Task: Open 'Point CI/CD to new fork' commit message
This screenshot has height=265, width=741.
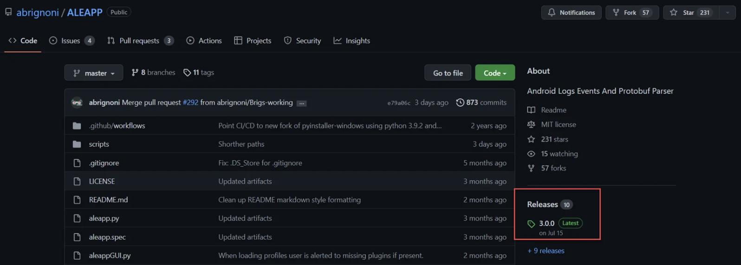Action: (330, 126)
